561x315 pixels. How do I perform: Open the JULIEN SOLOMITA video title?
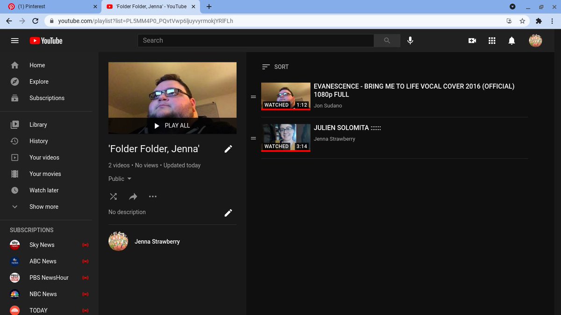coord(347,128)
